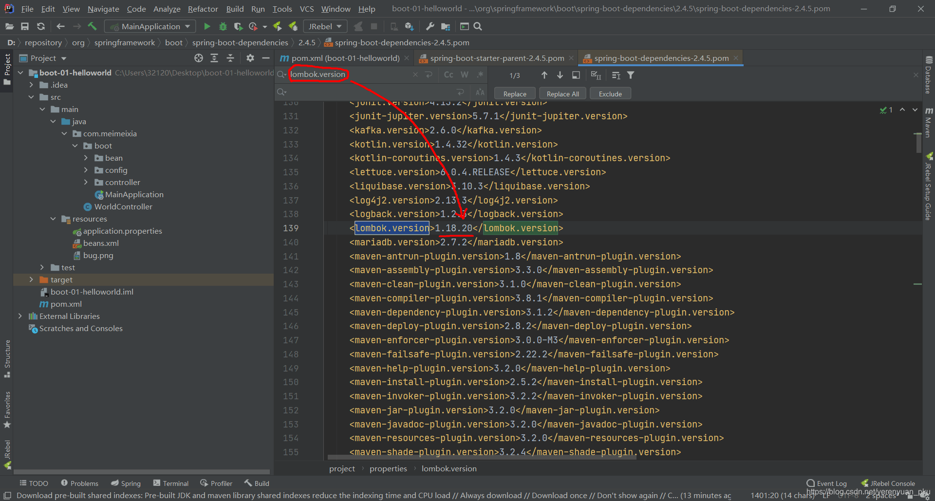Expand External Libraries node
935x501 pixels.
(x=20, y=316)
